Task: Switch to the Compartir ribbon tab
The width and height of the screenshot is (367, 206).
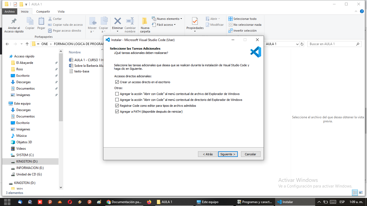Action: [x=43, y=12]
